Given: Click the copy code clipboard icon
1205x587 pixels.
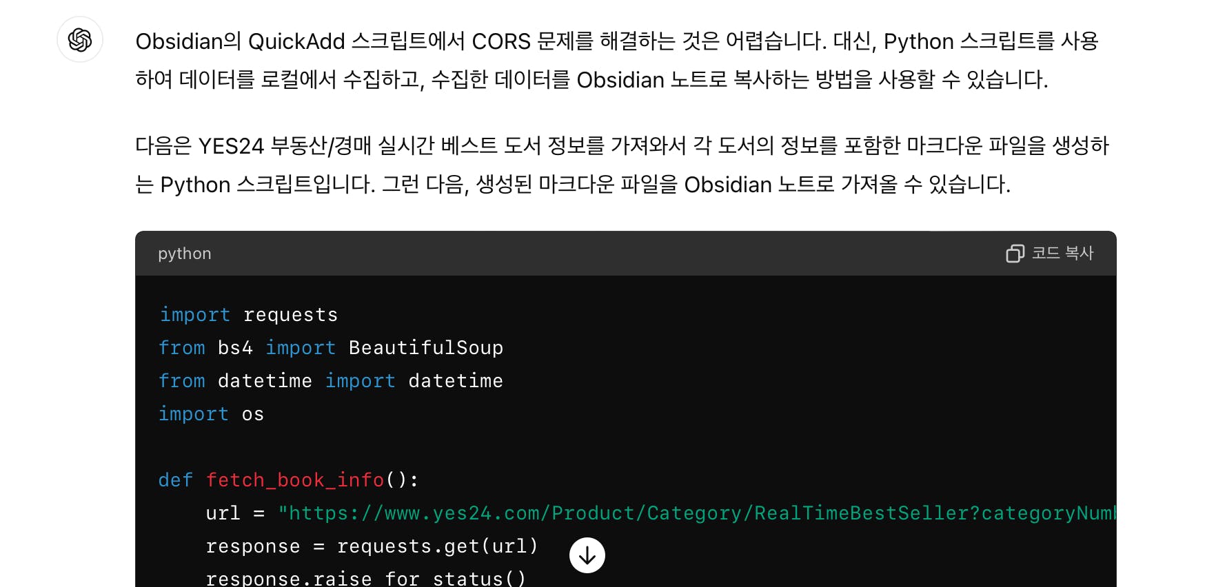Looking at the screenshot, I should click(1015, 254).
